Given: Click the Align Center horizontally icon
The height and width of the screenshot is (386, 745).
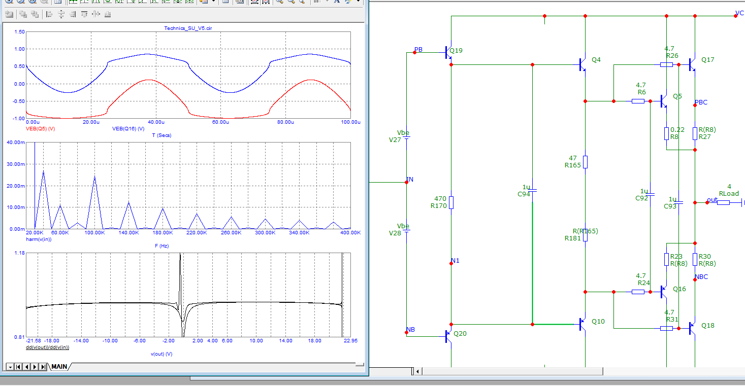Looking at the screenshot, I should (61, 14).
